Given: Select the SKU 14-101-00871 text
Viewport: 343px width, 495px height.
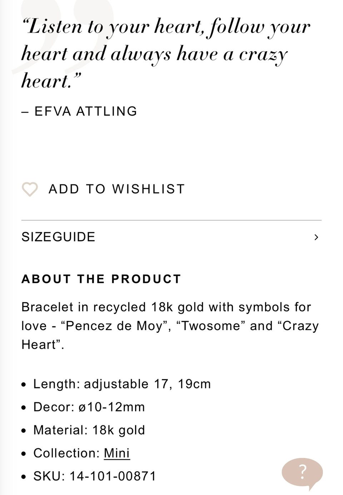Looking at the screenshot, I should (95, 476).
